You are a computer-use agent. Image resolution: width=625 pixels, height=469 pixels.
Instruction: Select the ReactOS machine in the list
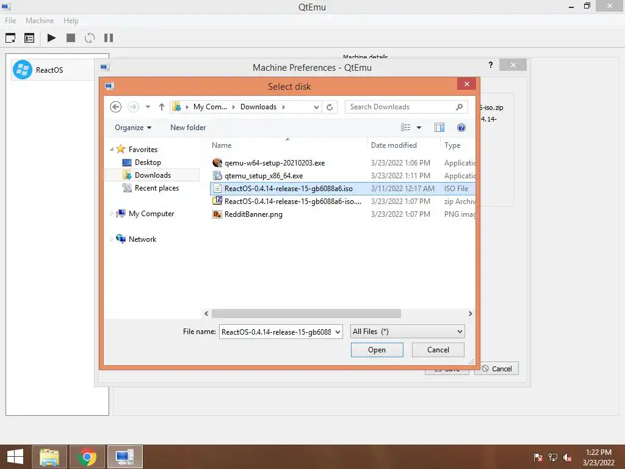click(54, 70)
